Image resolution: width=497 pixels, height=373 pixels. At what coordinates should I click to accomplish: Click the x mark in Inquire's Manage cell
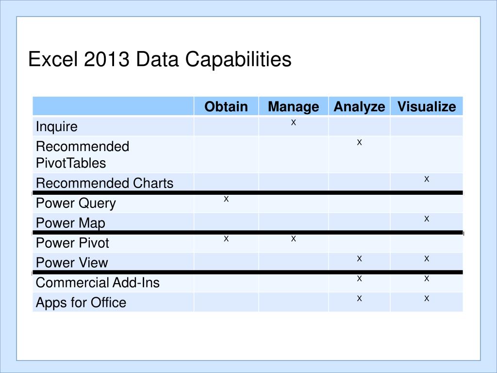click(x=294, y=122)
